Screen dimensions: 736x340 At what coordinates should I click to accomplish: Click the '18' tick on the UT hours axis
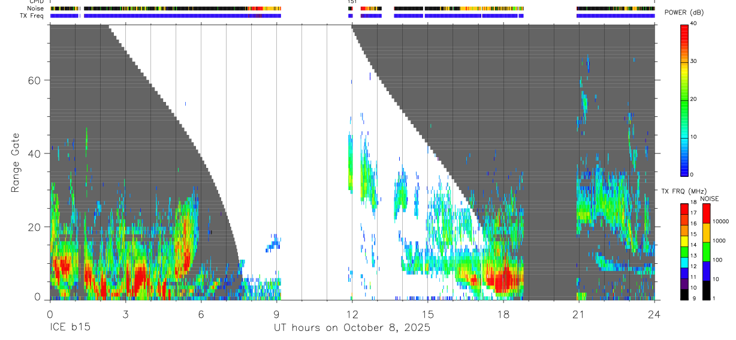click(503, 314)
